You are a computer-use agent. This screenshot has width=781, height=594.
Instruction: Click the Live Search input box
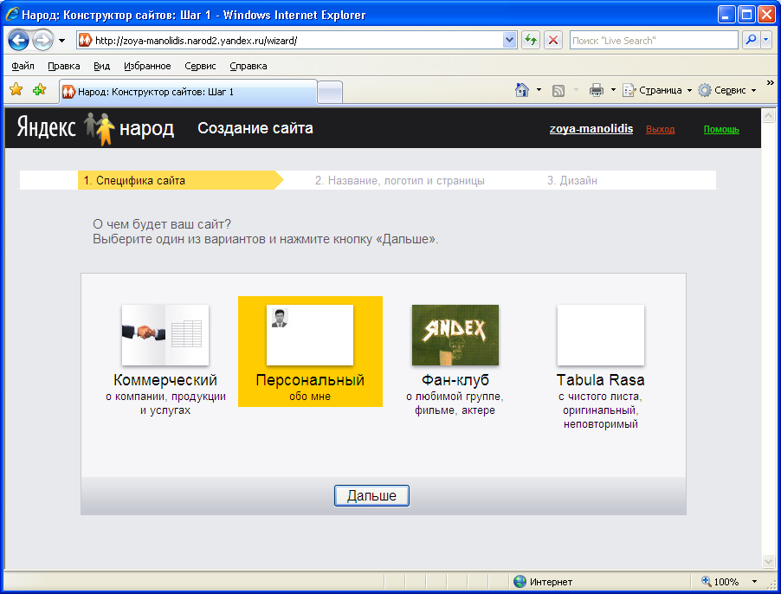[x=654, y=41]
